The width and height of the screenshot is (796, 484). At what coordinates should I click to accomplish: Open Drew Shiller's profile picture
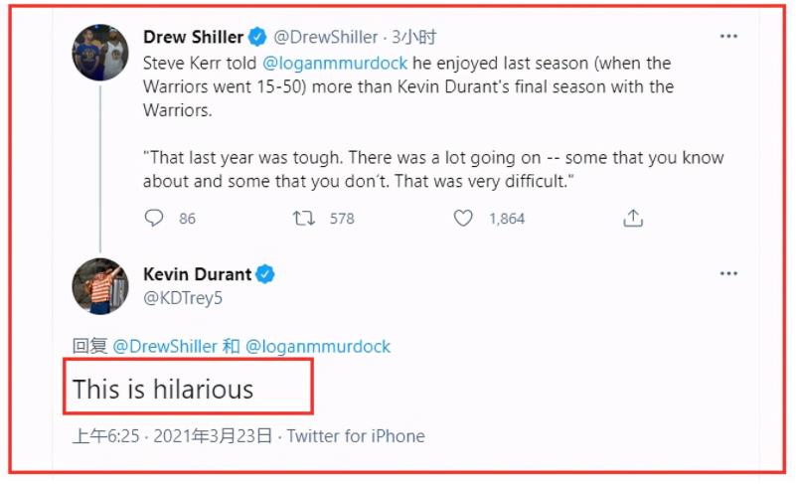pyautogui.click(x=99, y=53)
